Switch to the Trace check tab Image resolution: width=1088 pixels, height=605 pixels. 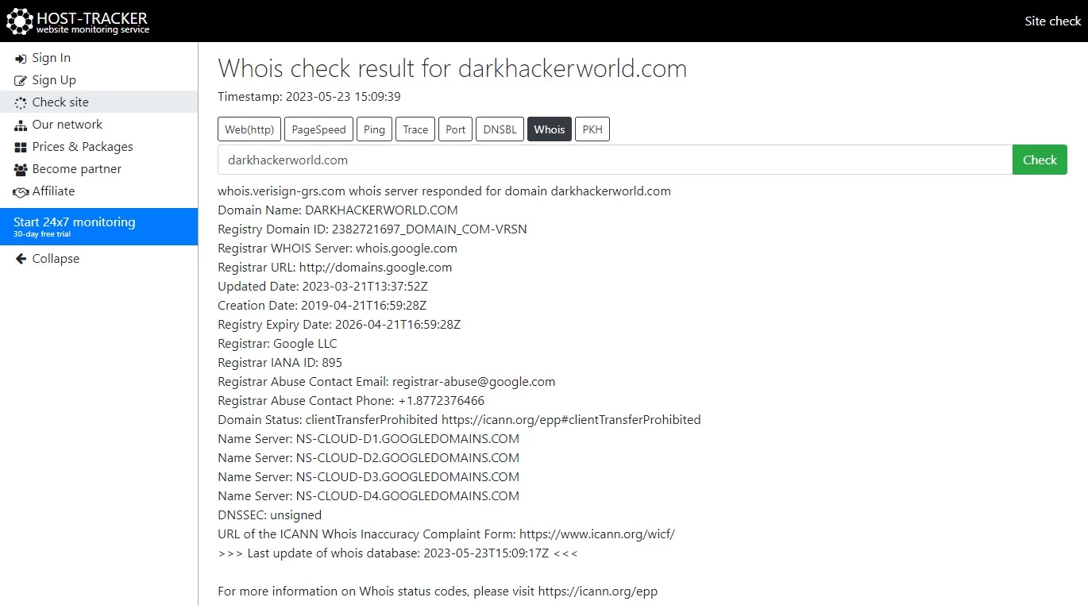click(x=415, y=129)
